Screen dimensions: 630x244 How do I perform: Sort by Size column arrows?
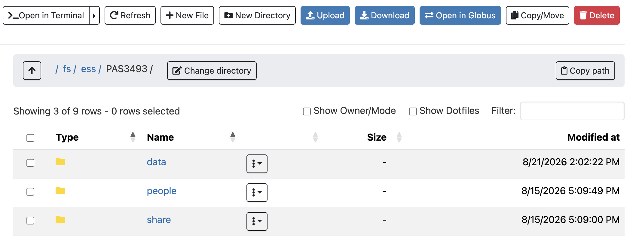pos(399,137)
